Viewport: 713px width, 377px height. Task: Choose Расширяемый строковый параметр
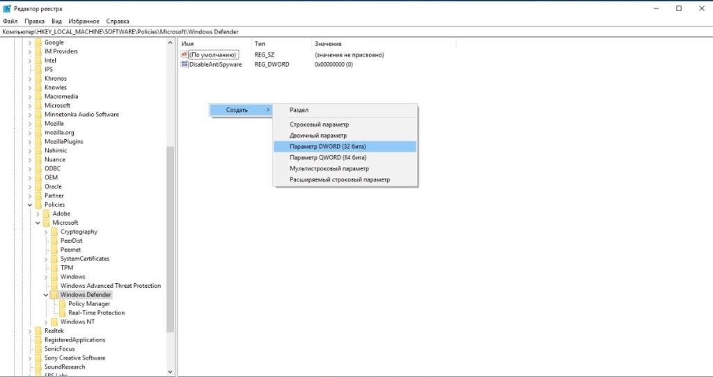pos(345,179)
